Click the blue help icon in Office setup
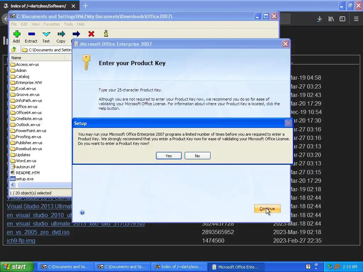 pos(82,212)
